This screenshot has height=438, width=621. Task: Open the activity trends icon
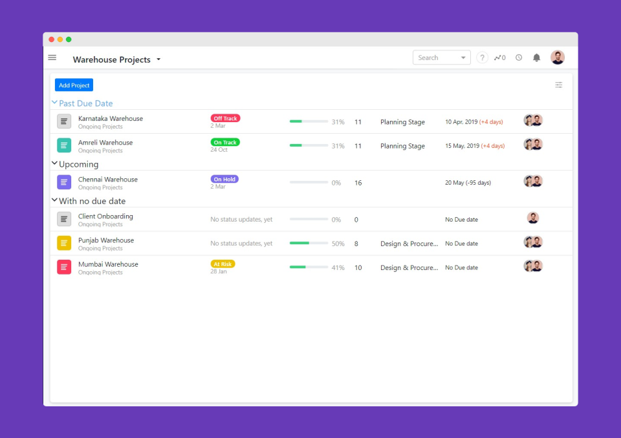tap(498, 57)
